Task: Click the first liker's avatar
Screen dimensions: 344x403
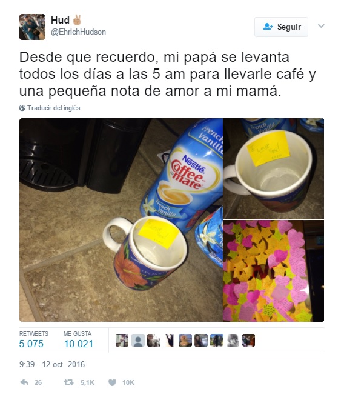Action: 122,340
